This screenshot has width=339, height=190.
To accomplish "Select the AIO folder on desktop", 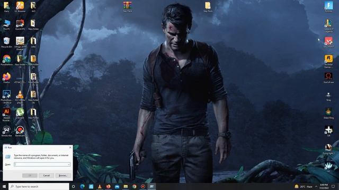I will 33,6.
